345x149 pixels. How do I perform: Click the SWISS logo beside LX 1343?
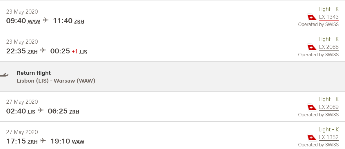click(x=312, y=17)
